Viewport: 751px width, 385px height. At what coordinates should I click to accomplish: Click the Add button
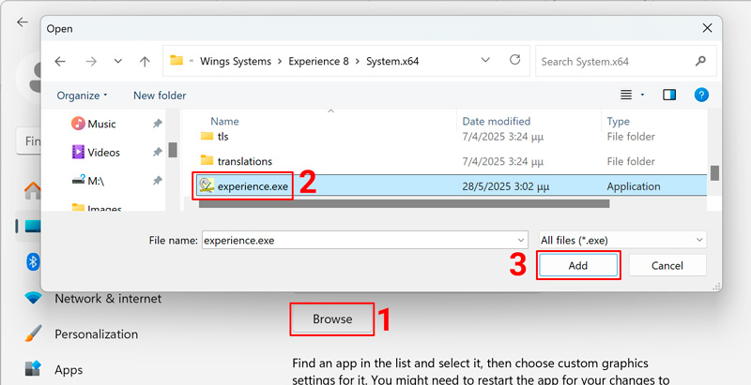tap(578, 266)
